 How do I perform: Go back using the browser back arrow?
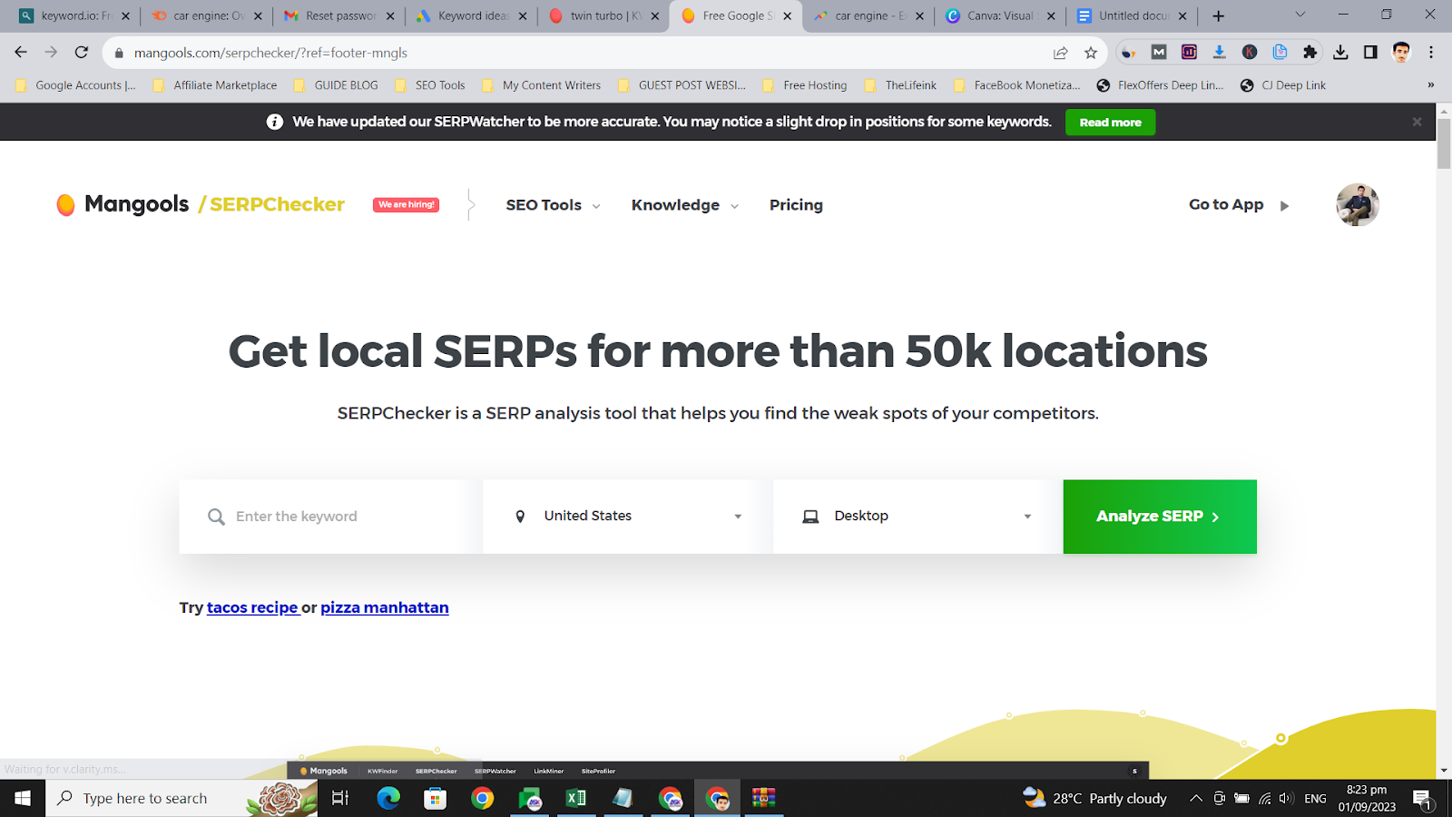pos(21,53)
